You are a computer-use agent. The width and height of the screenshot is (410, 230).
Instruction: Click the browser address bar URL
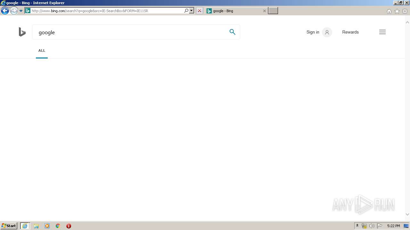pyautogui.click(x=107, y=11)
